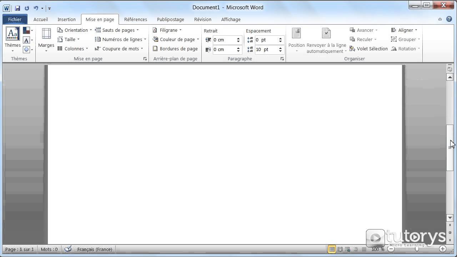Click the 100 % zoom level
The image size is (457, 257).
[378, 249]
